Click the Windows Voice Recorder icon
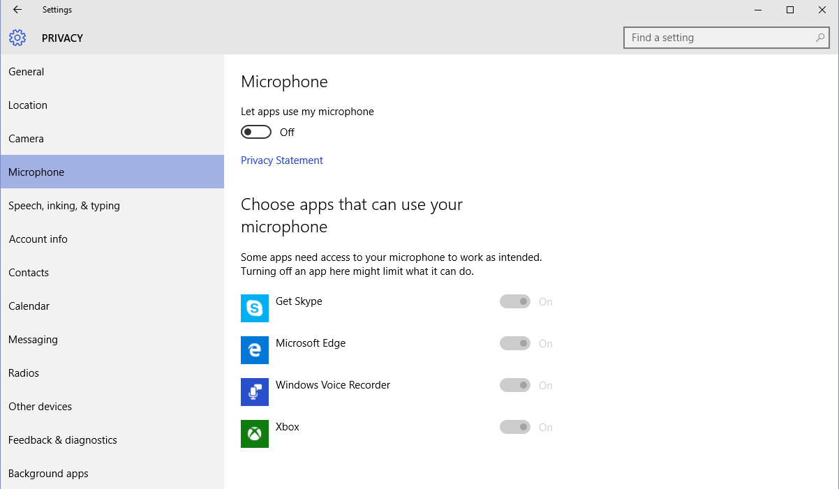 255,392
